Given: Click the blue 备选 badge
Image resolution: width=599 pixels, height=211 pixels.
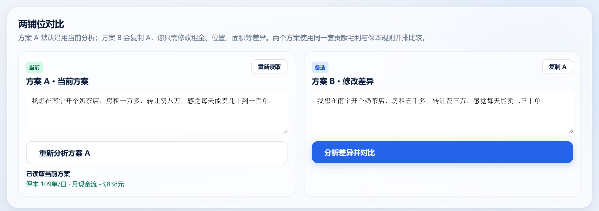Looking at the screenshot, I should point(320,68).
